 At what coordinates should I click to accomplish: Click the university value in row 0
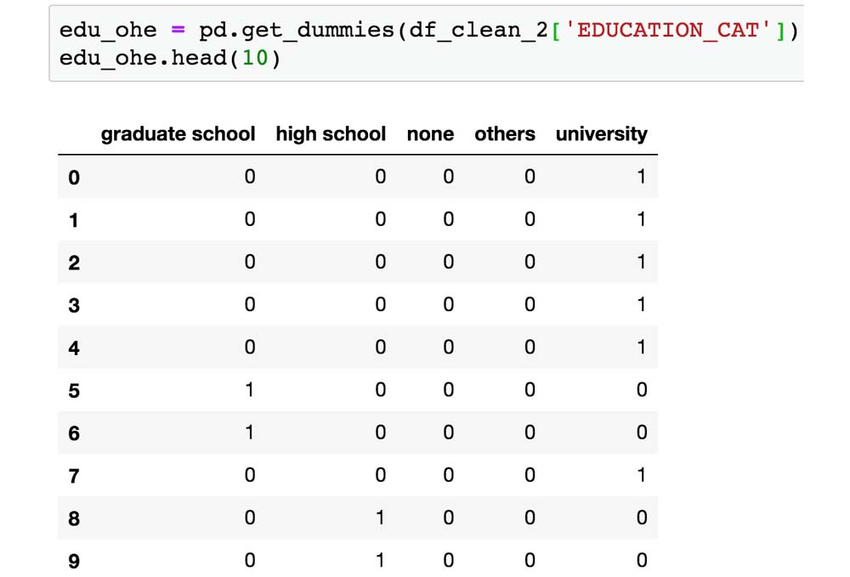(x=642, y=177)
